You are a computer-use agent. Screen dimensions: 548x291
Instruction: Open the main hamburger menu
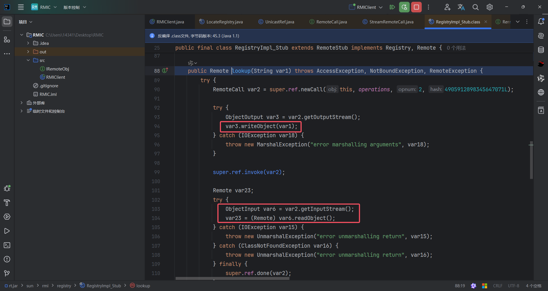point(21,7)
